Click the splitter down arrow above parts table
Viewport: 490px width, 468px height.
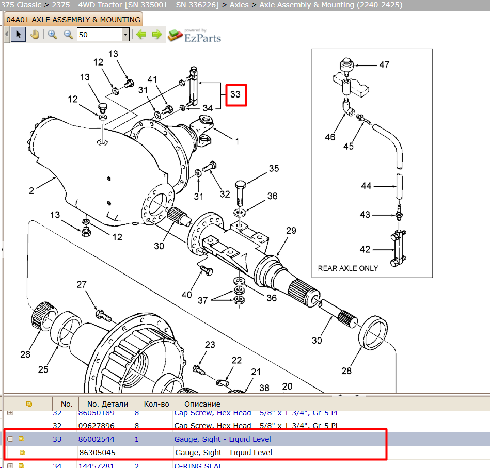(x=357, y=395)
